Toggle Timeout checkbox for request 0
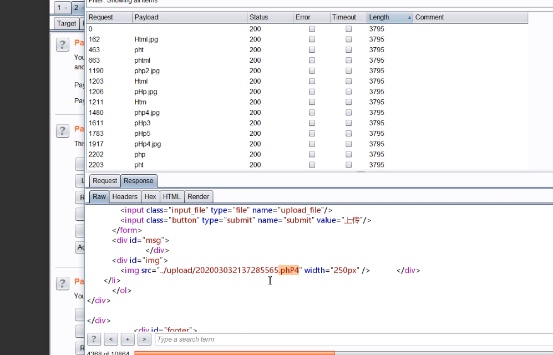This screenshot has width=553, height=355. [348, 29]
